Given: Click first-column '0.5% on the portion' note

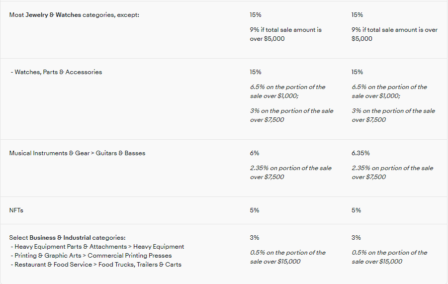Looking at the screenshot, I should 288,257.
